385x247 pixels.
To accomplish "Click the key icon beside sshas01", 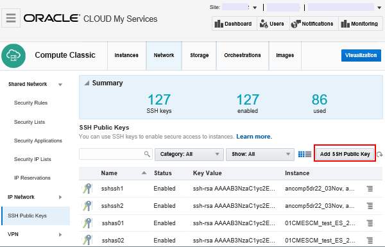I will pyautogui.click(x=87, y=223).
